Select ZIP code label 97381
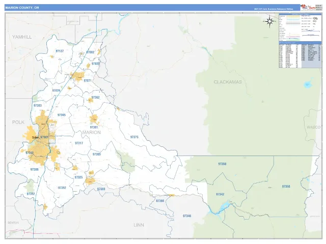This screenshot has width=326, height=244. (94, 127)
